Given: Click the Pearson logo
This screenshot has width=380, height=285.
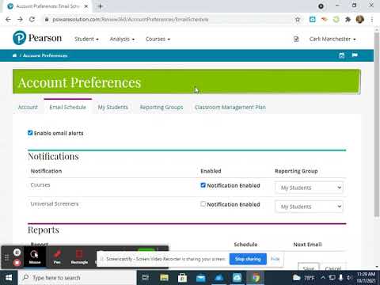Looking at the screenshot, I should [x=37, y=38].
